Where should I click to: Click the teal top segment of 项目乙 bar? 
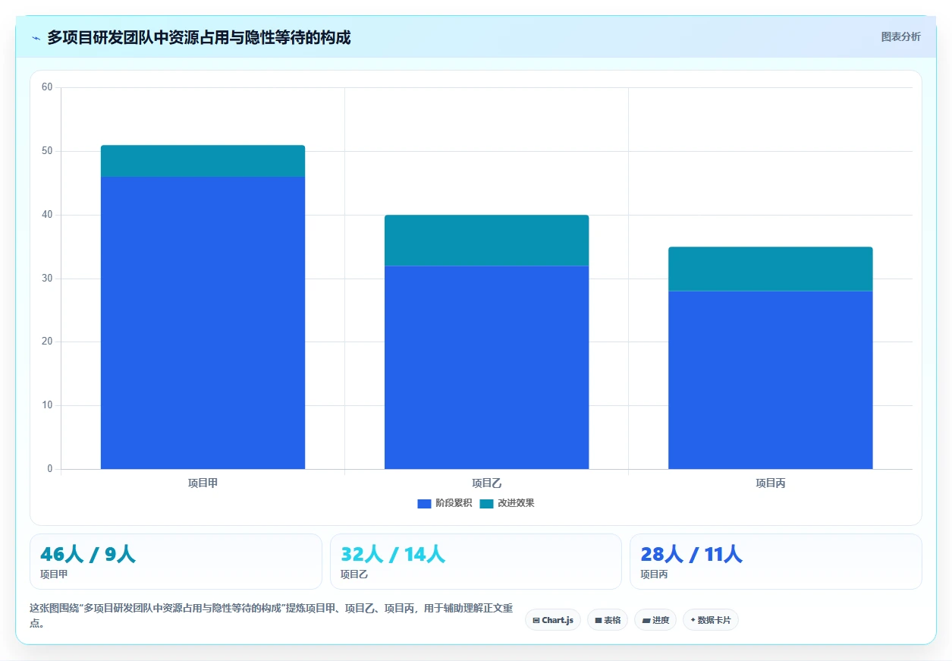pos(486,241)
